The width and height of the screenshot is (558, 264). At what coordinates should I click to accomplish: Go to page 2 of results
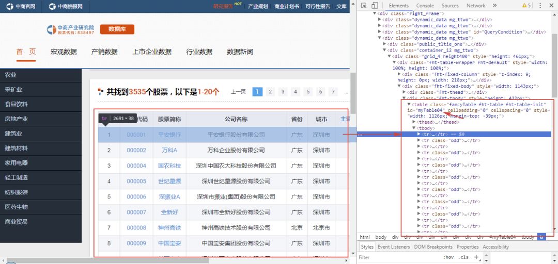point(270,92)
